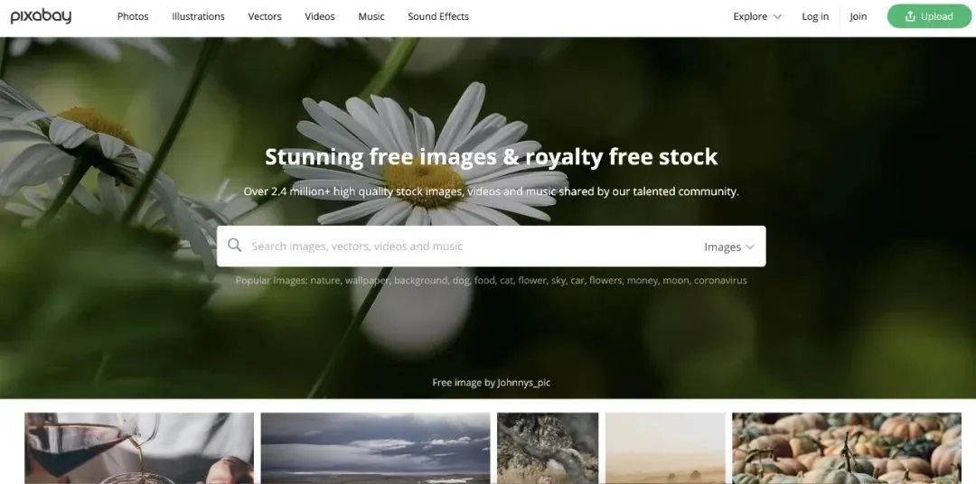The image size is (976, 484).
Task: Select the popular search term "coronavirus"
Action: coord(720,281)
